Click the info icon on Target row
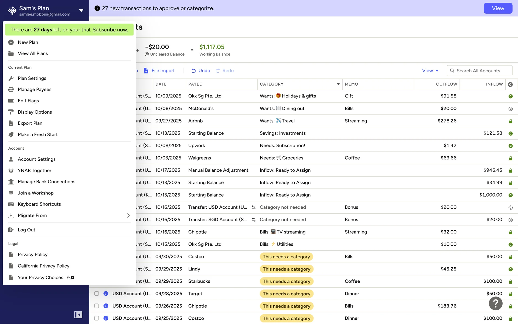The height and width of the screenshot is (324, 518). [x=106, y=293]
